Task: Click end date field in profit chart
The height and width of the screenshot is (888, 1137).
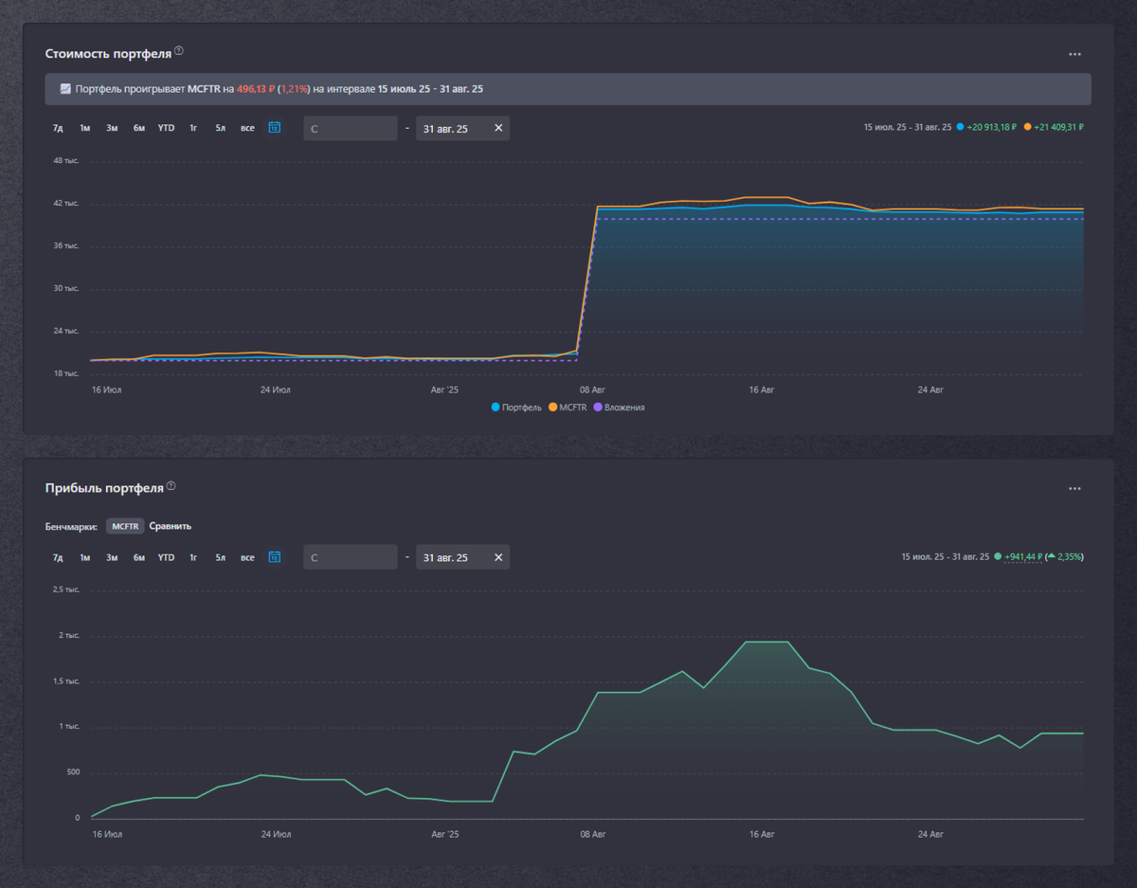Action: pyautogui.click(x=462, y=557)
